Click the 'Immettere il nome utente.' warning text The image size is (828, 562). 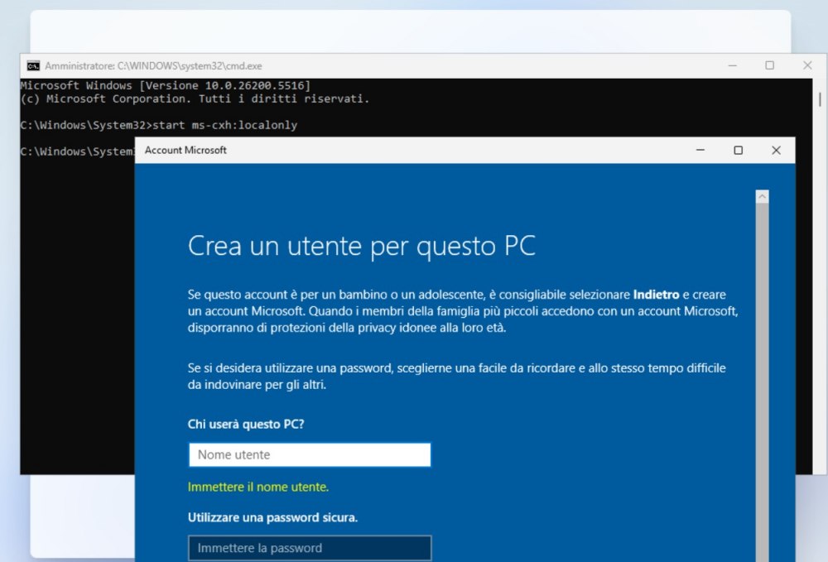click(258, 487)
